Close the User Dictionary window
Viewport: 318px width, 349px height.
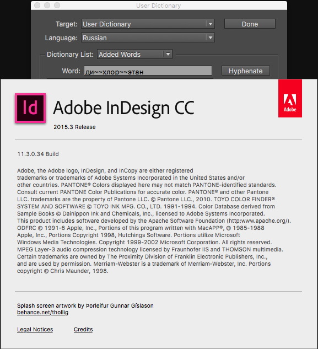pyautogui.click(x=37, y=5)
